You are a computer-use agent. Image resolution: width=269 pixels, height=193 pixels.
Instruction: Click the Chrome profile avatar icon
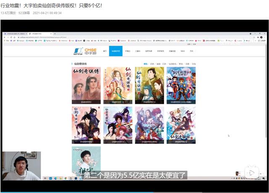click(261, 37)
